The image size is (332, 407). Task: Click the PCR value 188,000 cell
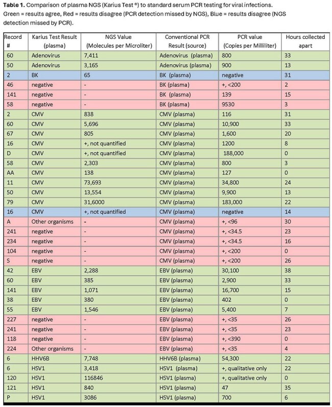[250, 153]
